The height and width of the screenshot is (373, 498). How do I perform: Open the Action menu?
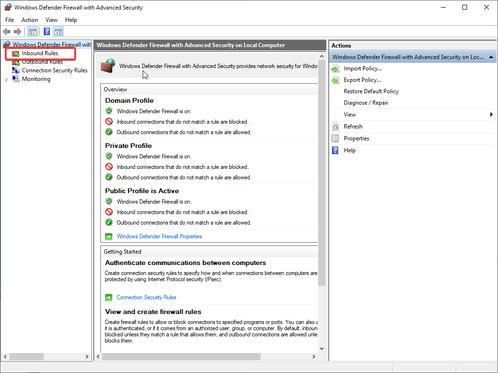coord(29,20)
